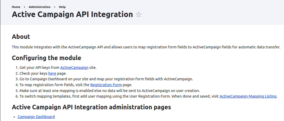Open Administration breadcrumb link
Screen dimensions: 284x121
(40, 7)
